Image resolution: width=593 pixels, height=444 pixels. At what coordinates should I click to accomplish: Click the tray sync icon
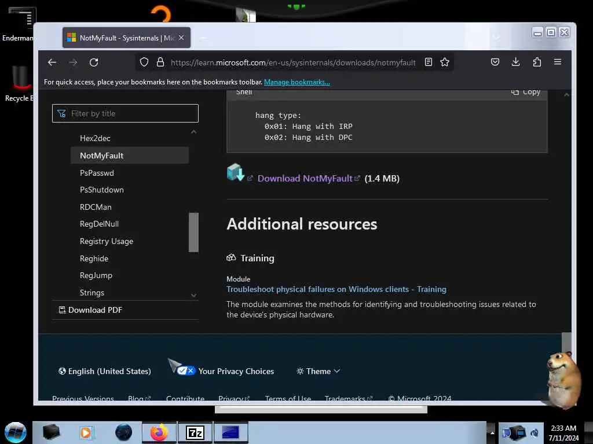coord(535,433)
